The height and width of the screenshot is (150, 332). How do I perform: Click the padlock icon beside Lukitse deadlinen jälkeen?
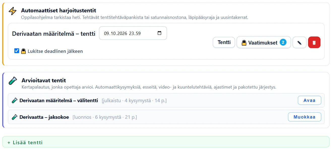tap(23, 51)
